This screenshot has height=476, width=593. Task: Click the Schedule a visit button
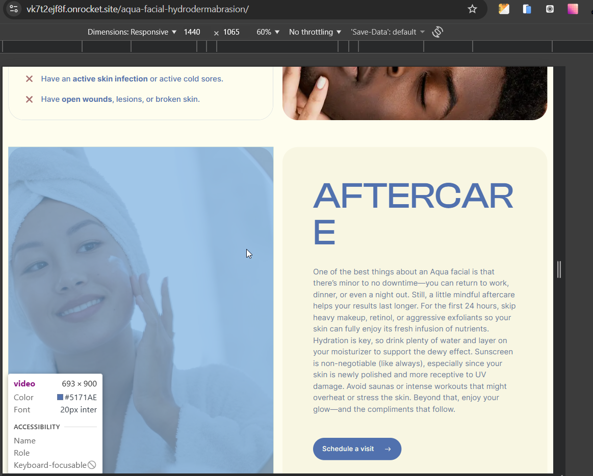pos(357,449)
